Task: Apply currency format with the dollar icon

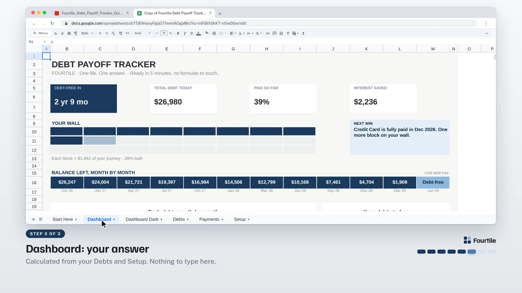Action: (x=100, y=33)
